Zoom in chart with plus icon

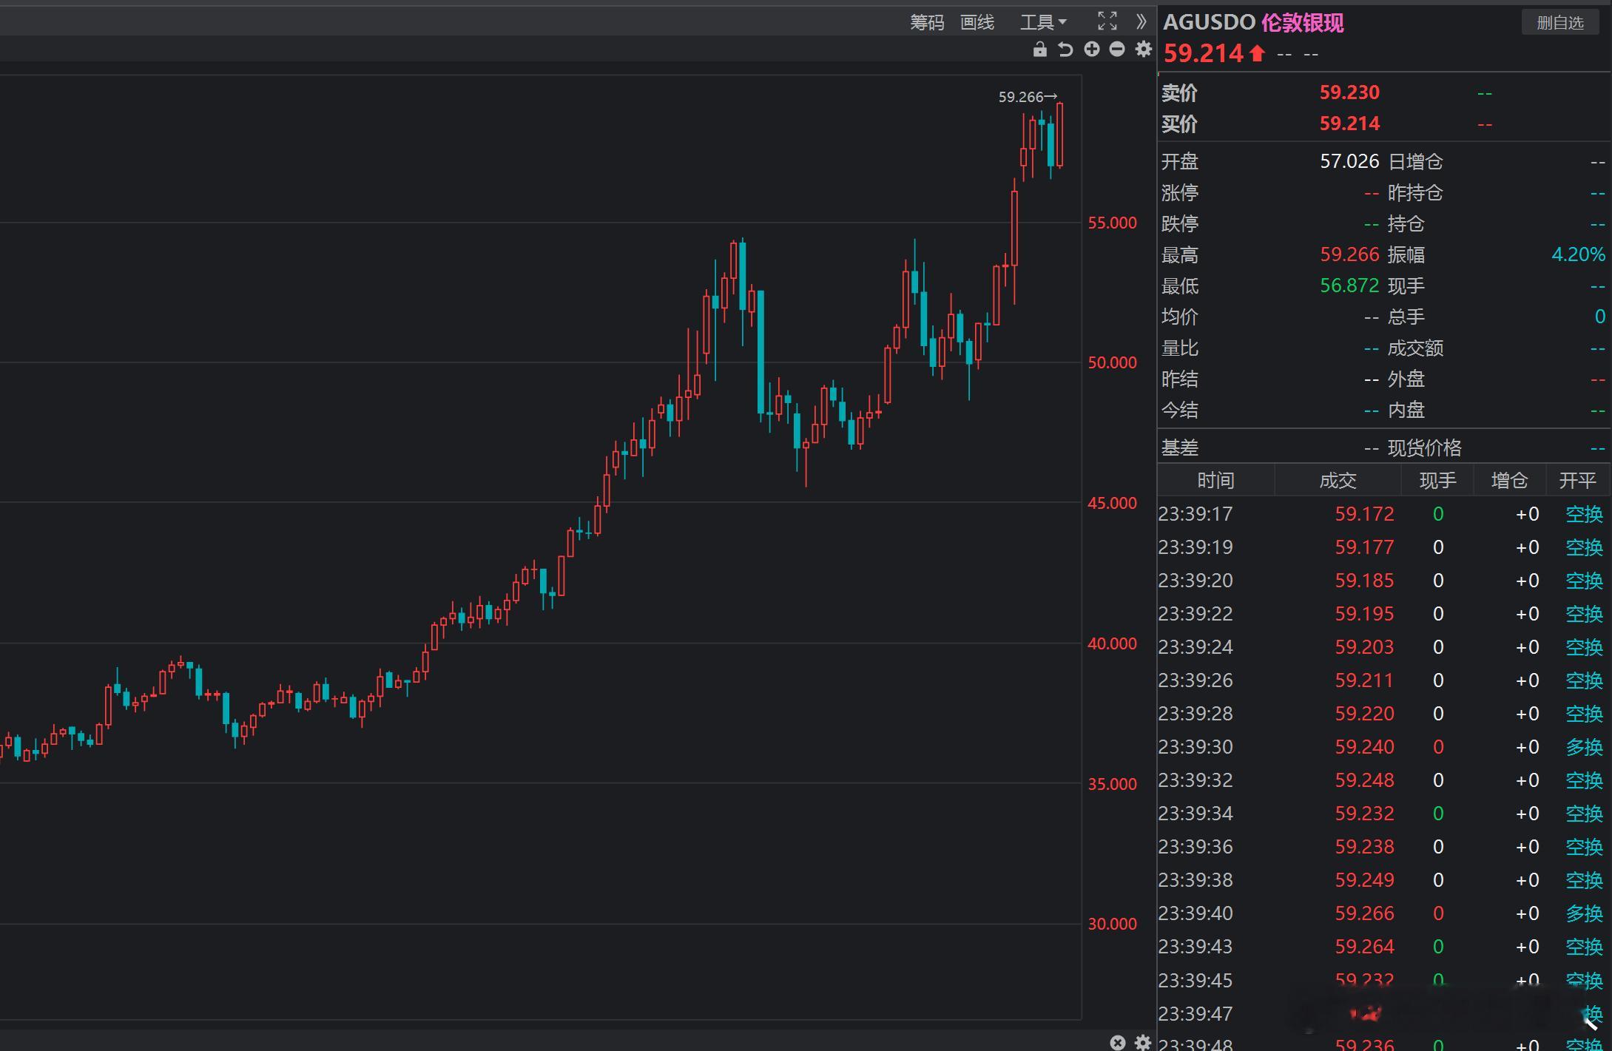pos(1091,50)
